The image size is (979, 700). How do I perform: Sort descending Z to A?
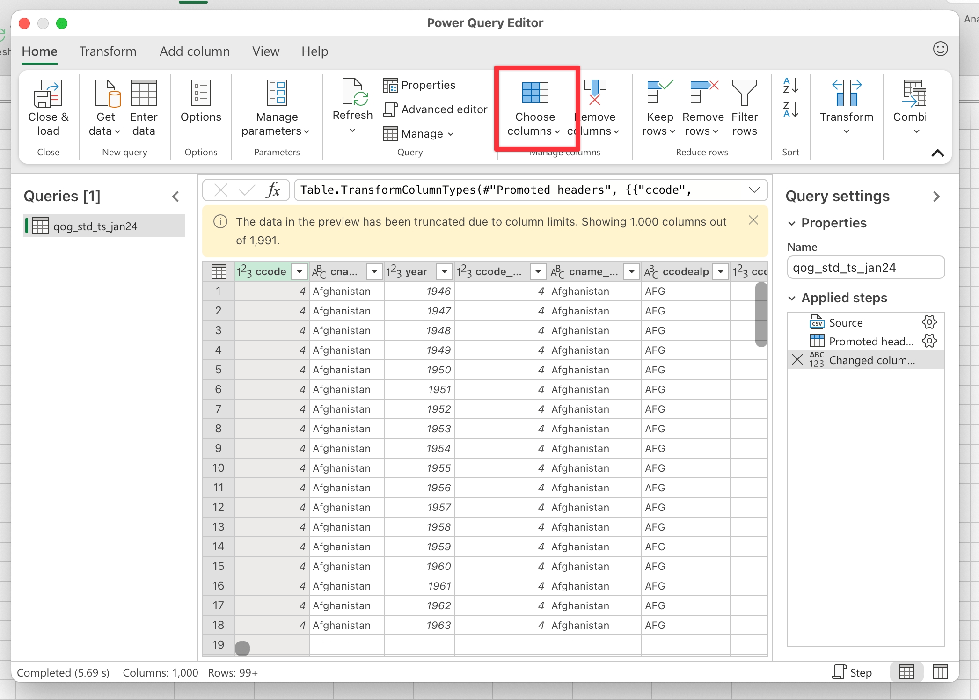point(790,110)
